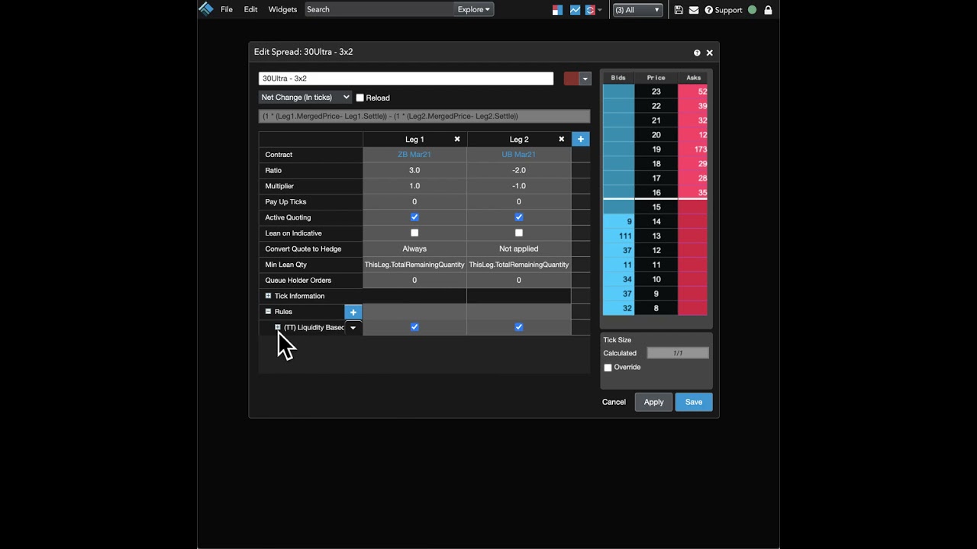Click the save workspace floppy icon
The width and height of the screenshot is (977, 549).
pyautogui.click(x=679, y=10)
